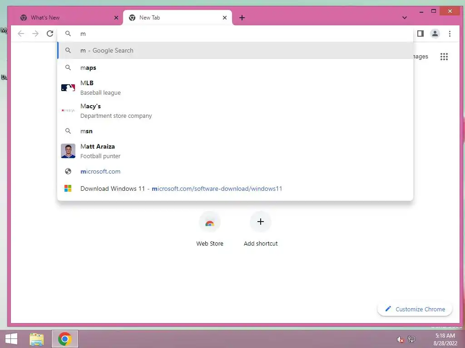Open the profile avatar button
Screen dimensions: 465x348
[x=435, y=34]
